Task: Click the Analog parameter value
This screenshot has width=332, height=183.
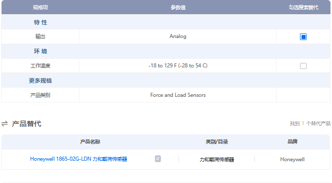Action: 178,36
